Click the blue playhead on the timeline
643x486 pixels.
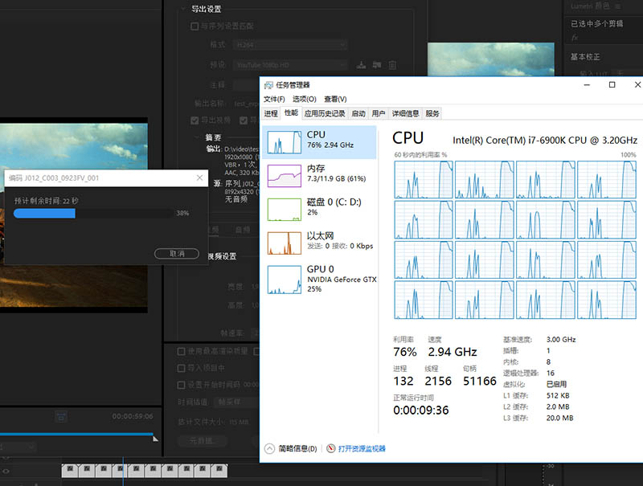point(123,472)
